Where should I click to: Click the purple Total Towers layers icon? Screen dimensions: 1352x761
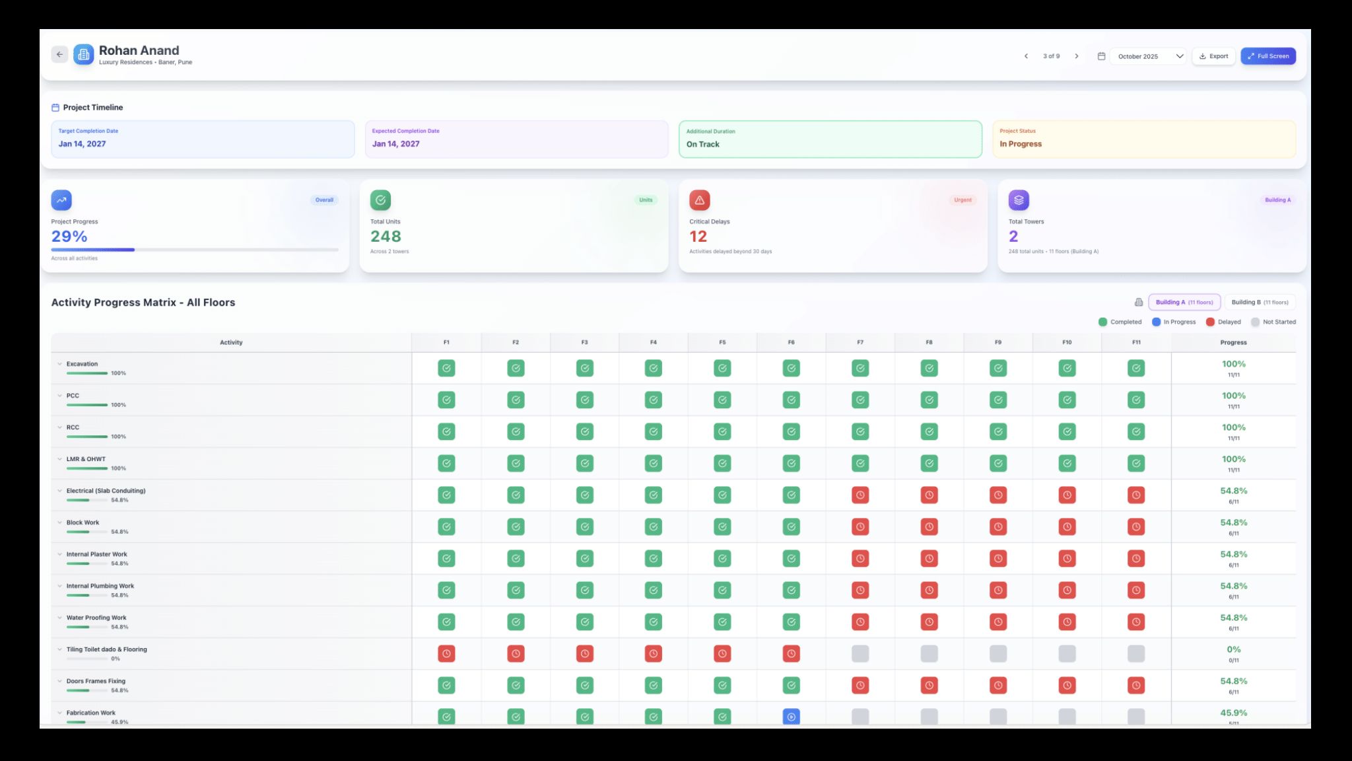[x=1019, y=200]
